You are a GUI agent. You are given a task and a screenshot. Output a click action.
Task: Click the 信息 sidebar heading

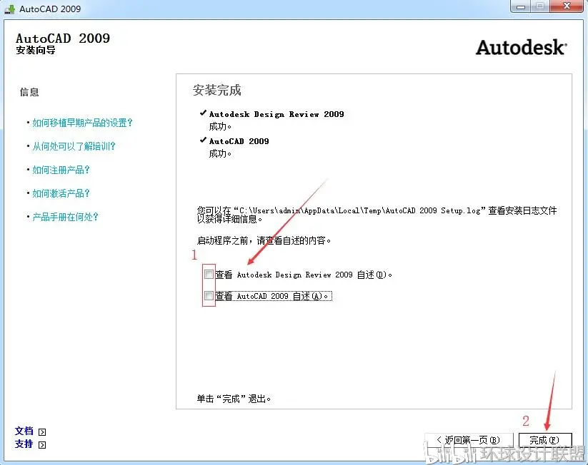(x=29, y=92)
